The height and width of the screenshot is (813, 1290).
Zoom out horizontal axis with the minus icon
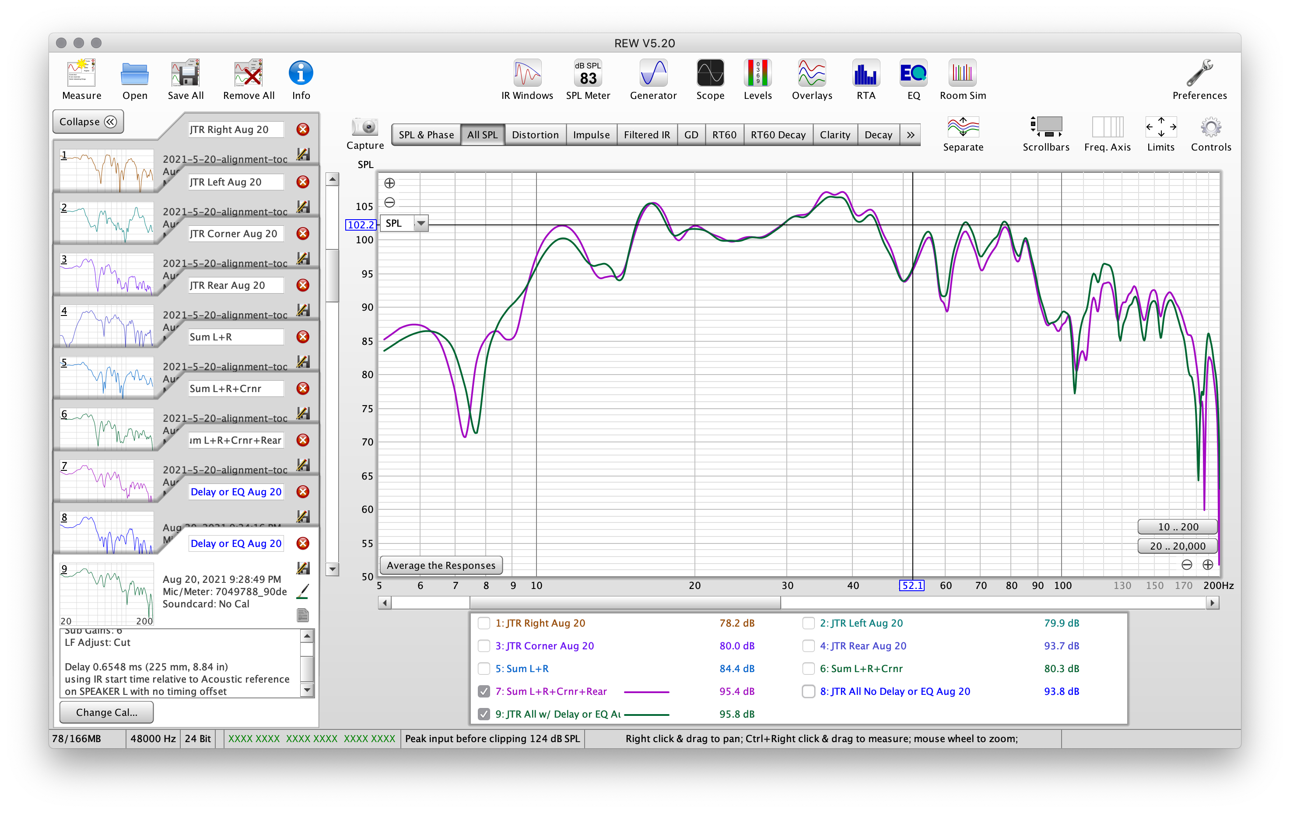click(x=1187, y=564)
